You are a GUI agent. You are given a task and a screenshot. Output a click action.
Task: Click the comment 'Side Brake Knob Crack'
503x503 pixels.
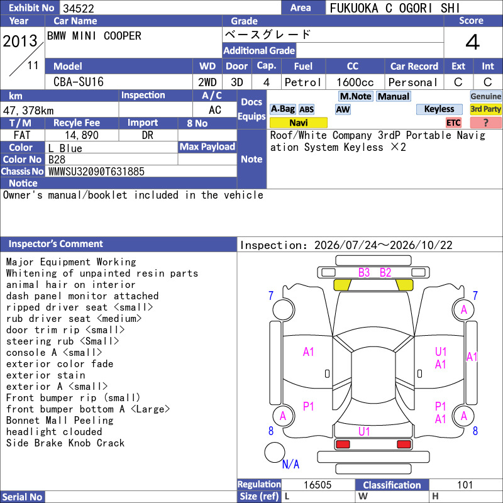(65, 443)
